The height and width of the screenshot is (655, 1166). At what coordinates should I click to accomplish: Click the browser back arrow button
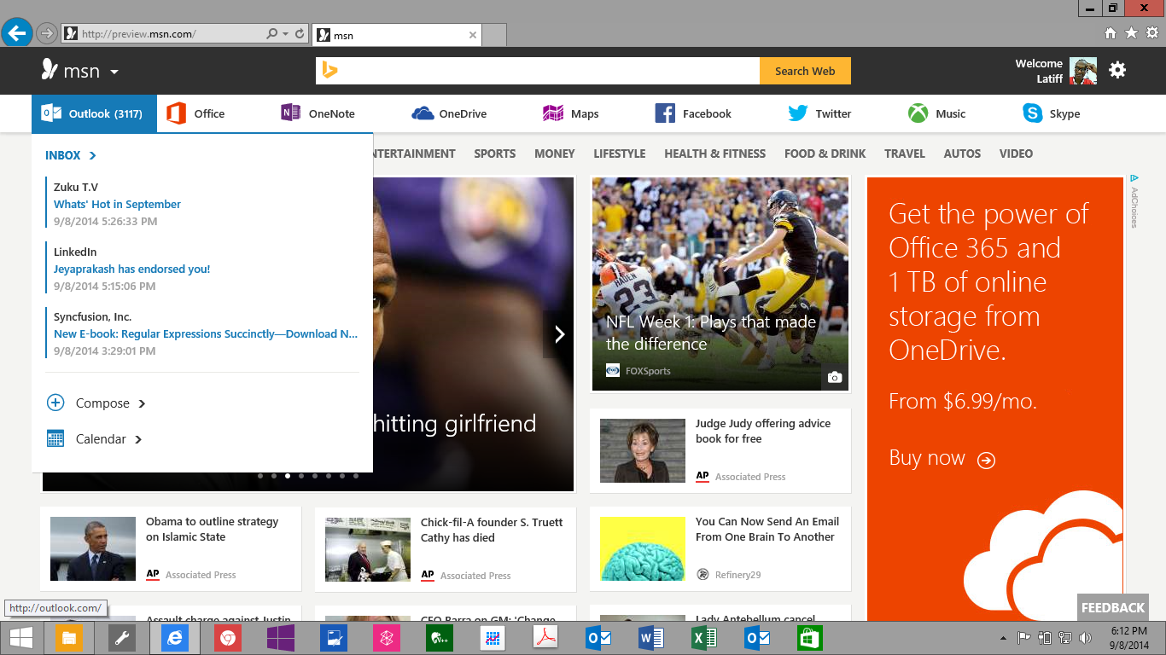click(x=16, y=33)
